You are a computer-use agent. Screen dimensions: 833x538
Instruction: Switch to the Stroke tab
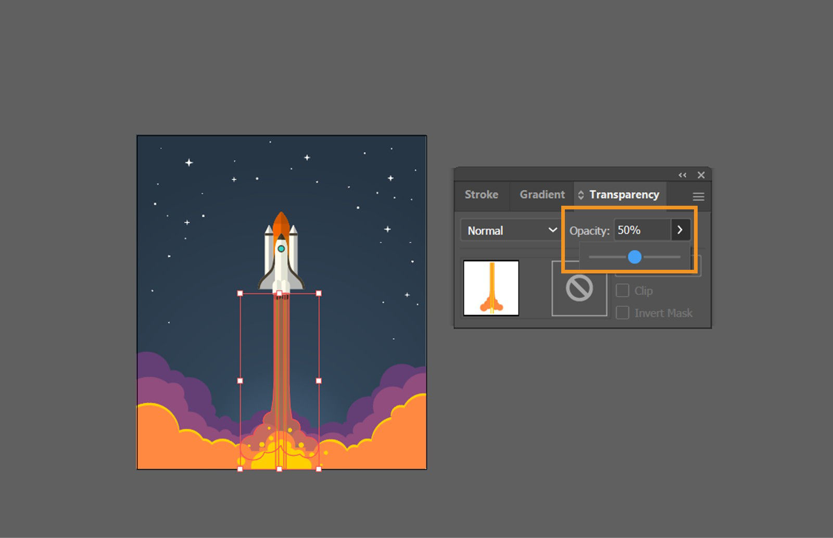pyautogui.click(x=481, y=195)
